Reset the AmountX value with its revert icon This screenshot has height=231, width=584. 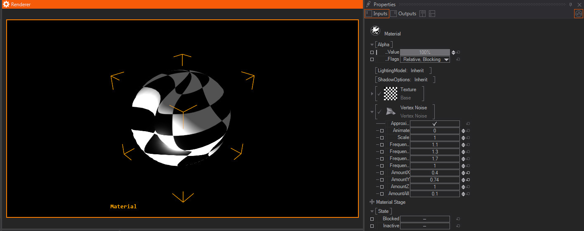point(469,172)
